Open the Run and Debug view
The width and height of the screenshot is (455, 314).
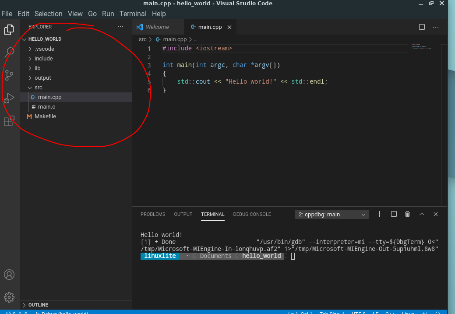(9, 98)
